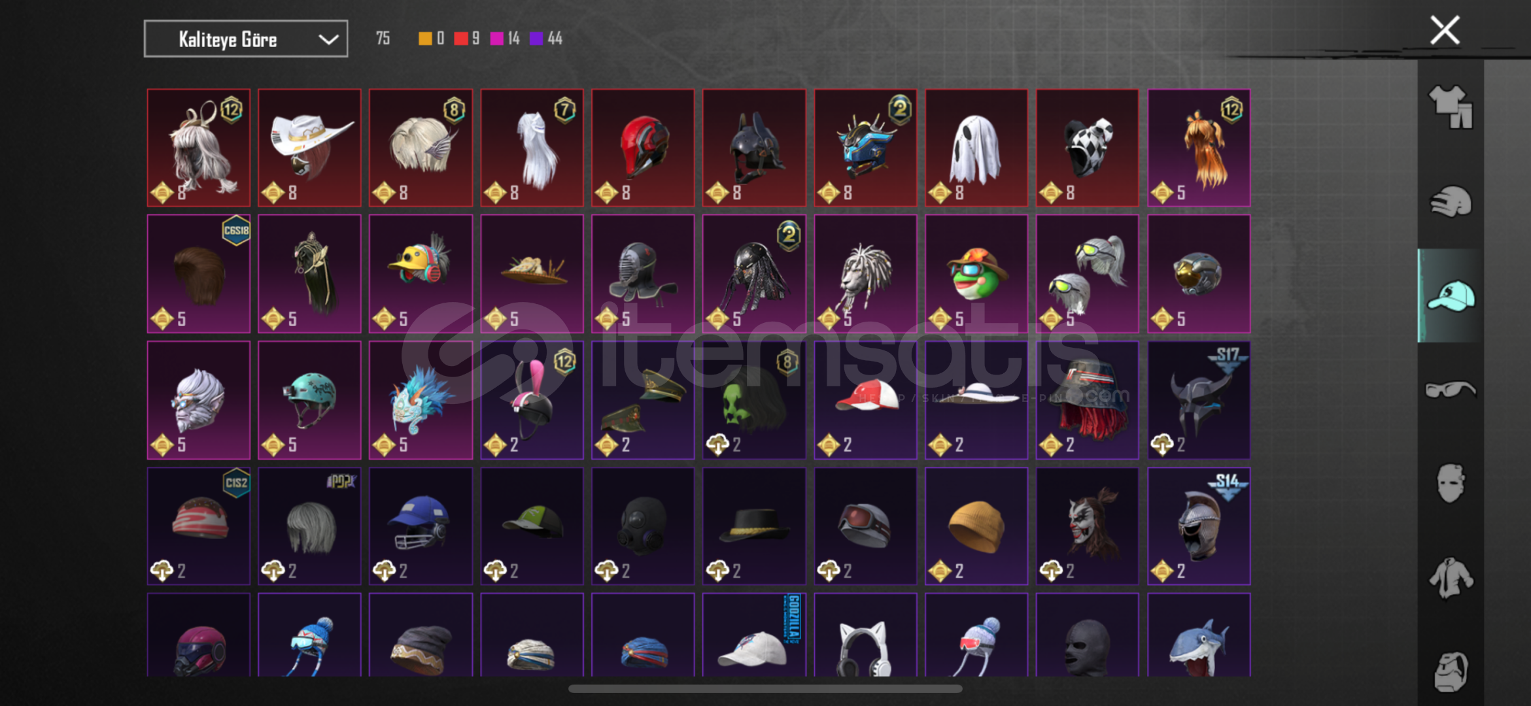Open the jacket category icon
Viewport: 1531px width, 706px height.
(1450, 578)
